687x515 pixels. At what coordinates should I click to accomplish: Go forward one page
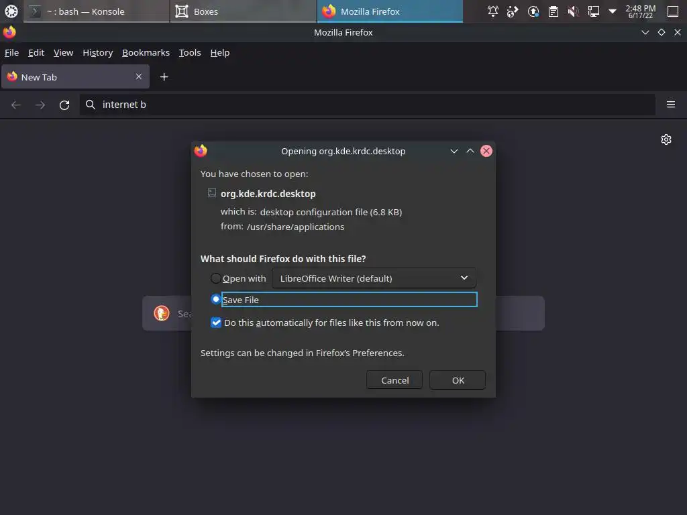coord(40,105)
